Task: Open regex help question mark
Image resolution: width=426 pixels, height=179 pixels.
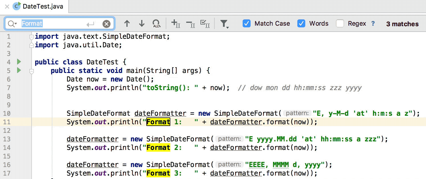Action: click(373, 24)
